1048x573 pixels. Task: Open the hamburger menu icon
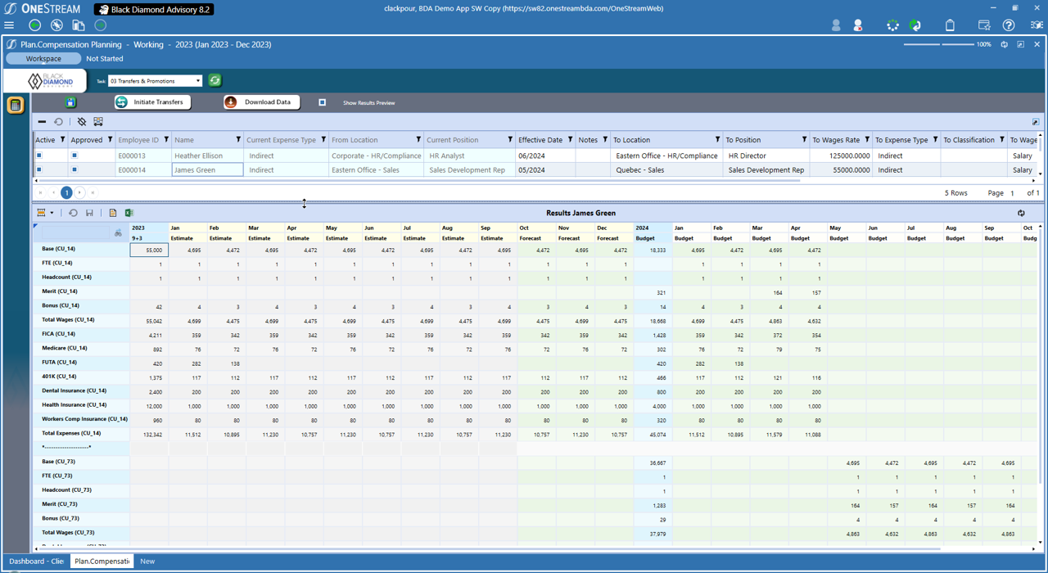[x=10, y=25]
